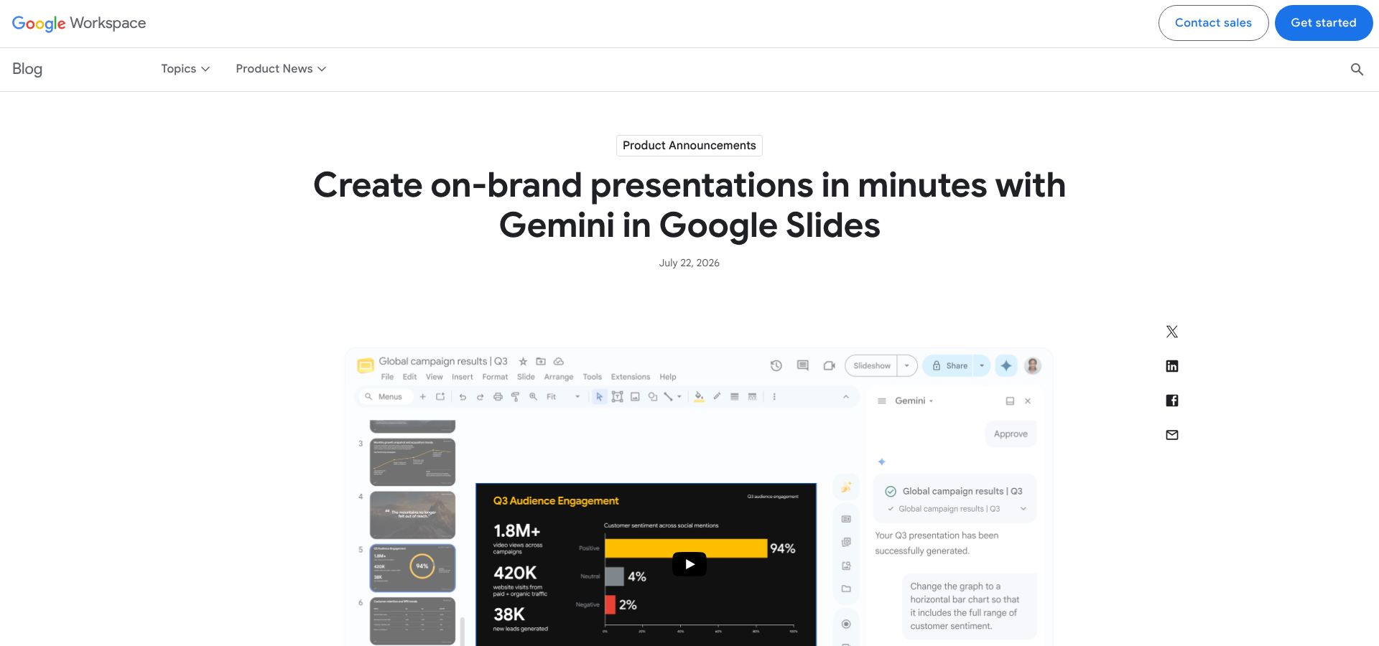This screenshot has width=1379, height=646.
Task: Share this post via email icon
Action: click(1172, 435)
